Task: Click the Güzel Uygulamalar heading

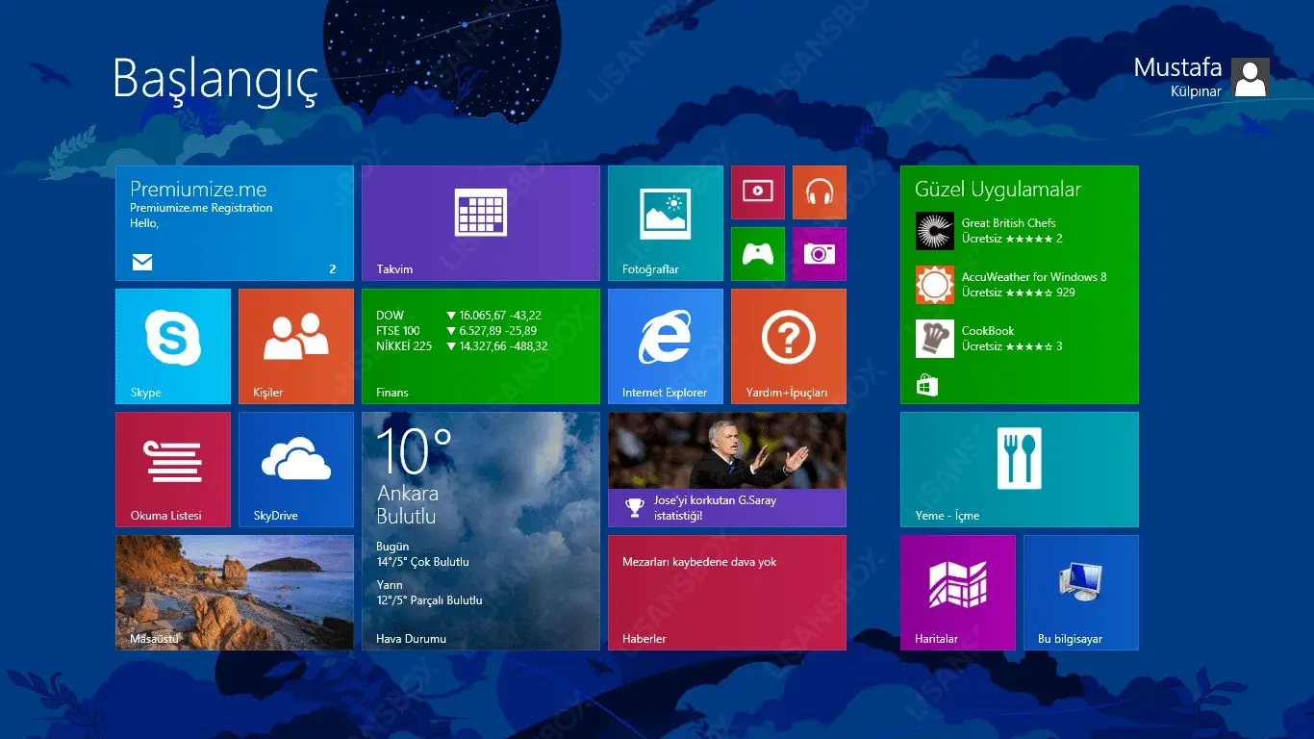Action: [x=998, y=190]
